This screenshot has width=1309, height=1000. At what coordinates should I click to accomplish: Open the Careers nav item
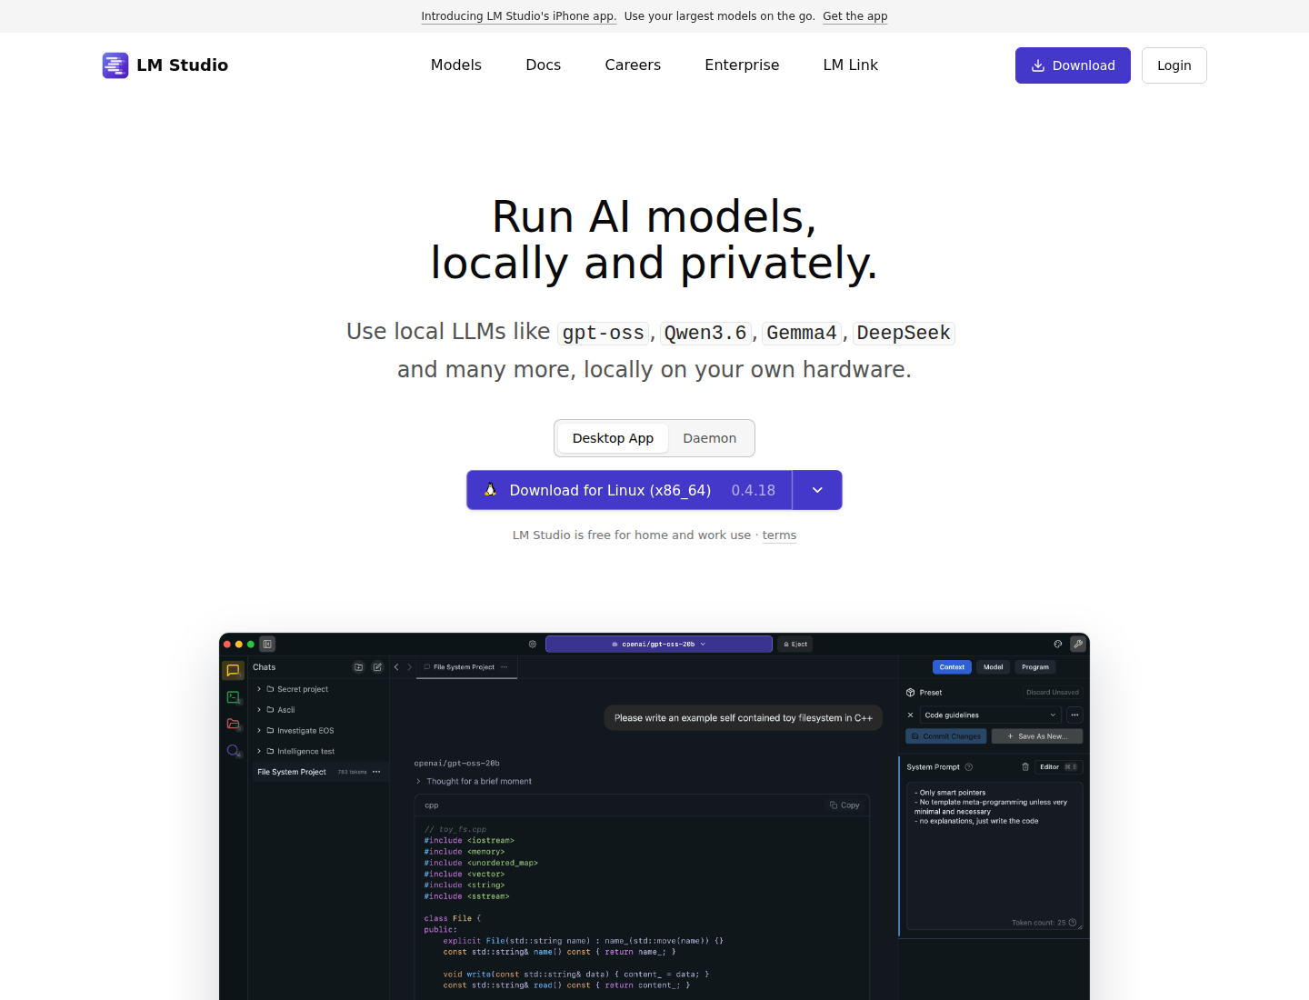click(x=633, y=65)
